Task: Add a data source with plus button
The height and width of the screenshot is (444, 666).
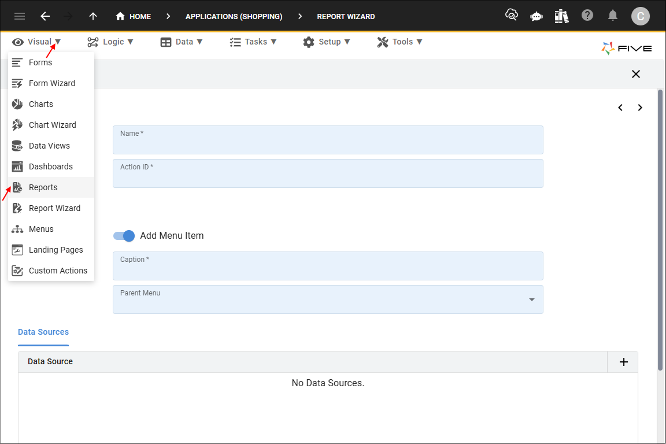Action: (624, 362)
